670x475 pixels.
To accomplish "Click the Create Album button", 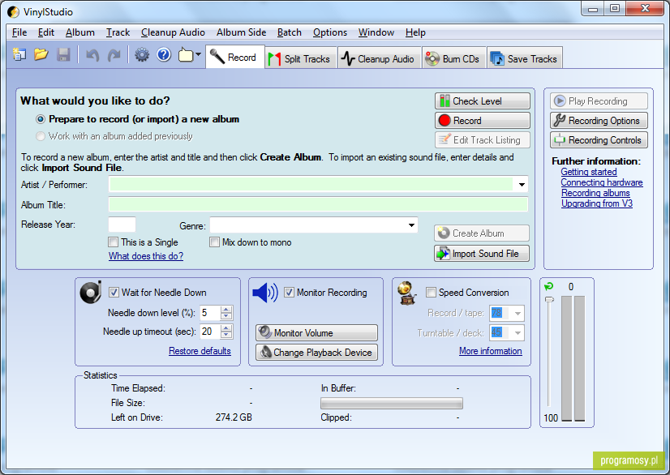I will [482, 233].
